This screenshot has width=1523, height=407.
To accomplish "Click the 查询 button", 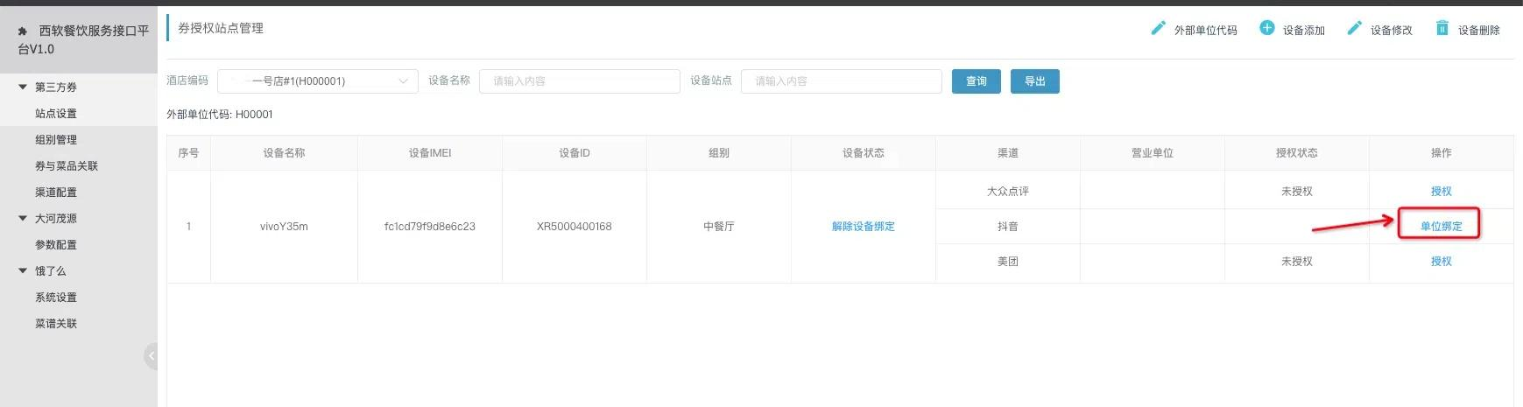I will pos(977,81).
